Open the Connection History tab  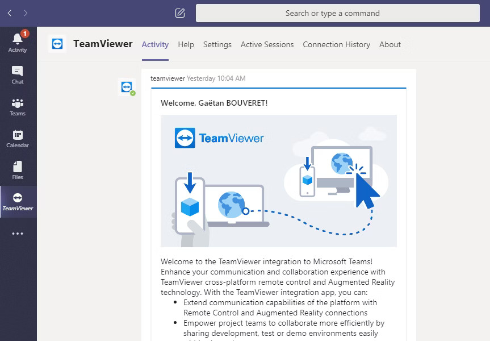336,44
